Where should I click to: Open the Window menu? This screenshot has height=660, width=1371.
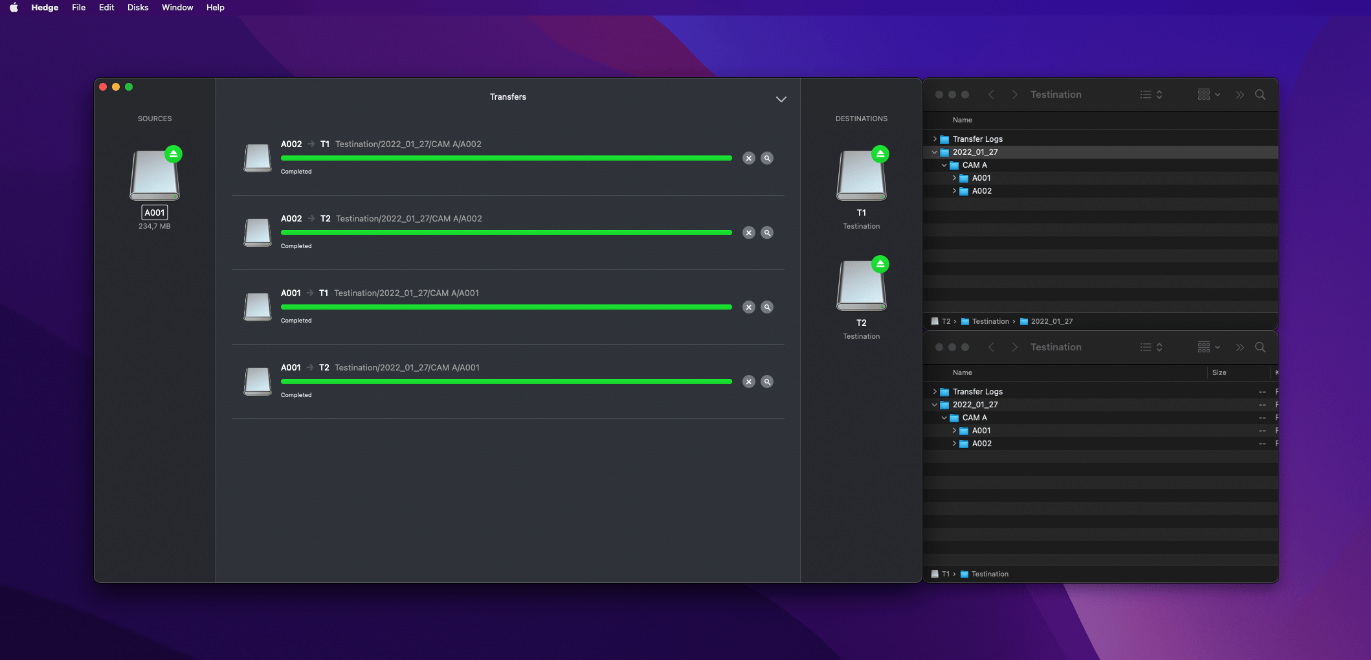(x=177, y=8)
